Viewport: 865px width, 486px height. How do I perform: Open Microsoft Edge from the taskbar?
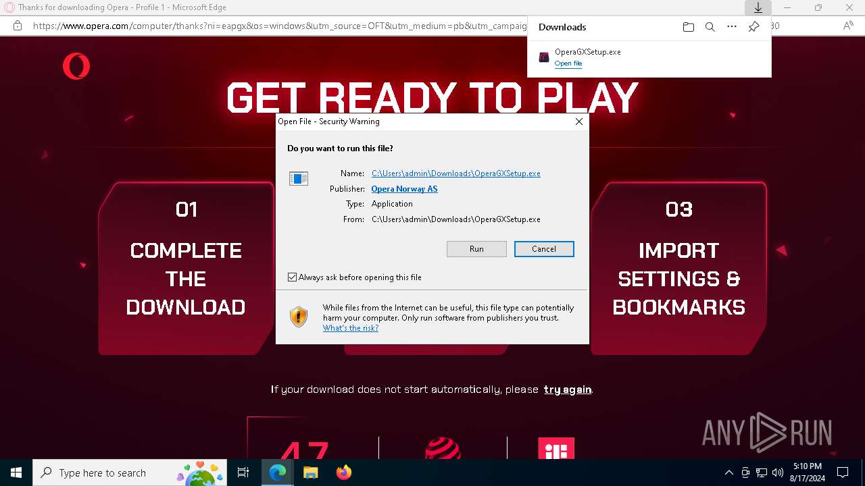[278, 473]
